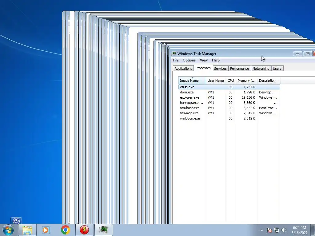Open the volume speaker tray icon

click(284, 230)
